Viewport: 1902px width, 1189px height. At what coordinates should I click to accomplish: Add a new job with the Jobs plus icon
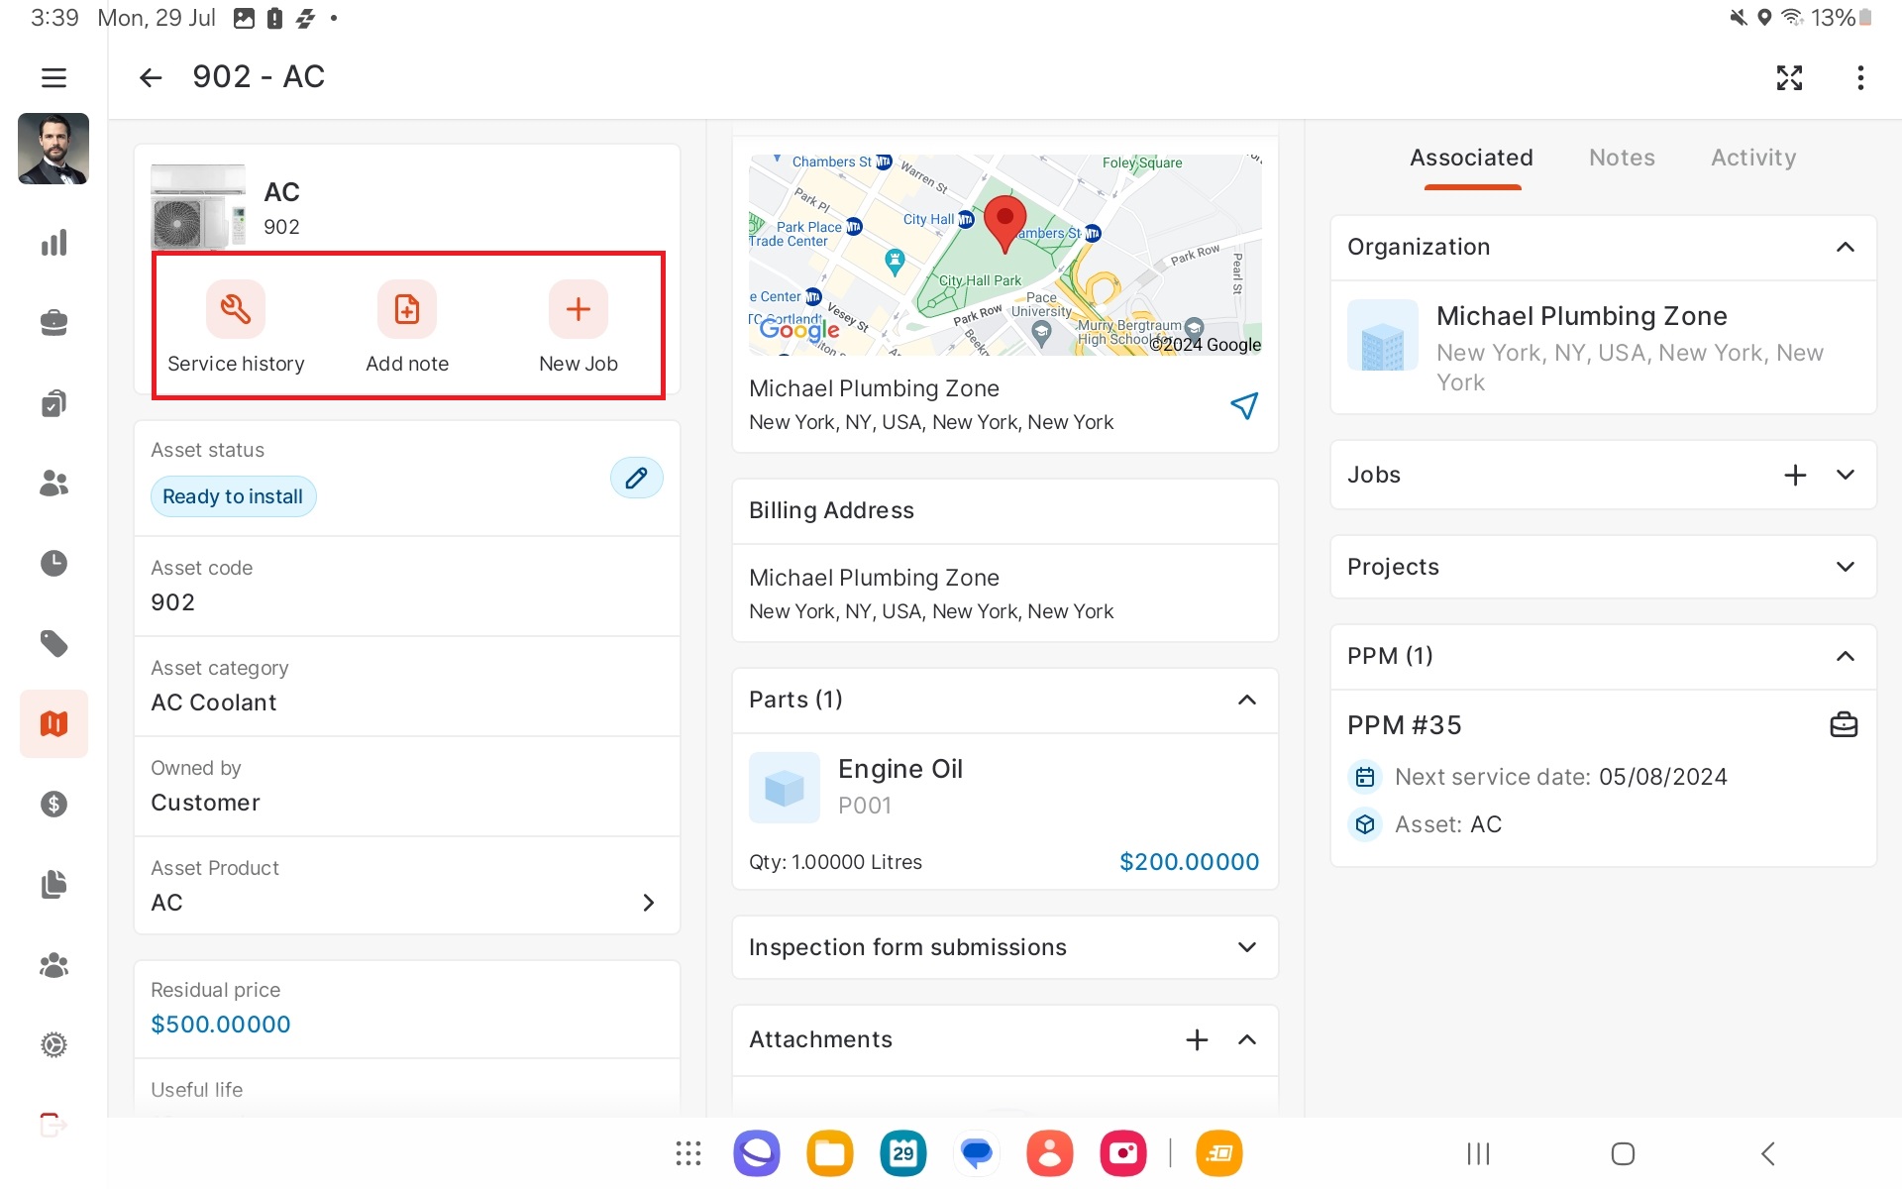[x=1795, y=476]
